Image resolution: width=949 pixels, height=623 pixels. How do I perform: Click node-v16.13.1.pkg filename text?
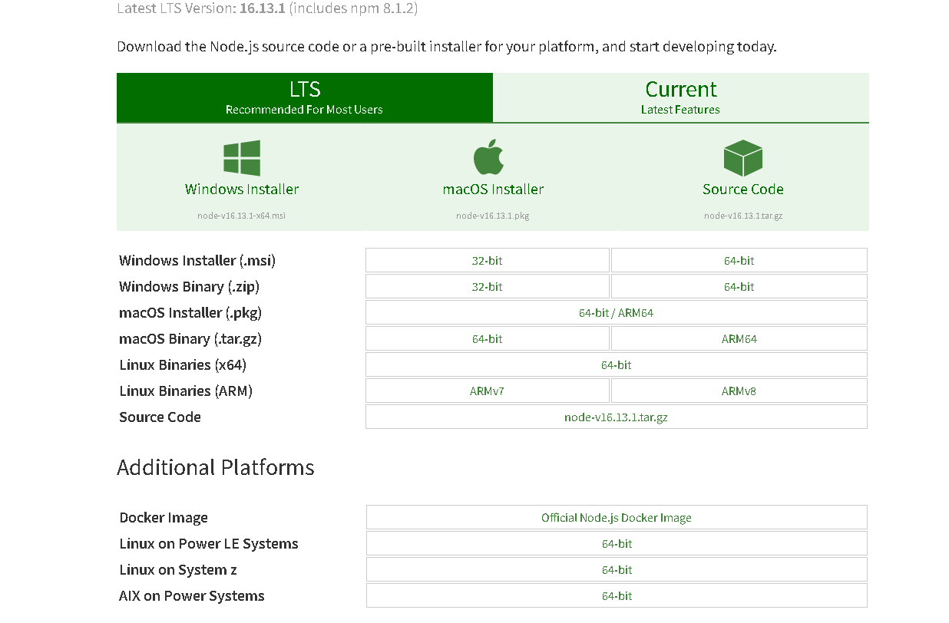[493, 216]
